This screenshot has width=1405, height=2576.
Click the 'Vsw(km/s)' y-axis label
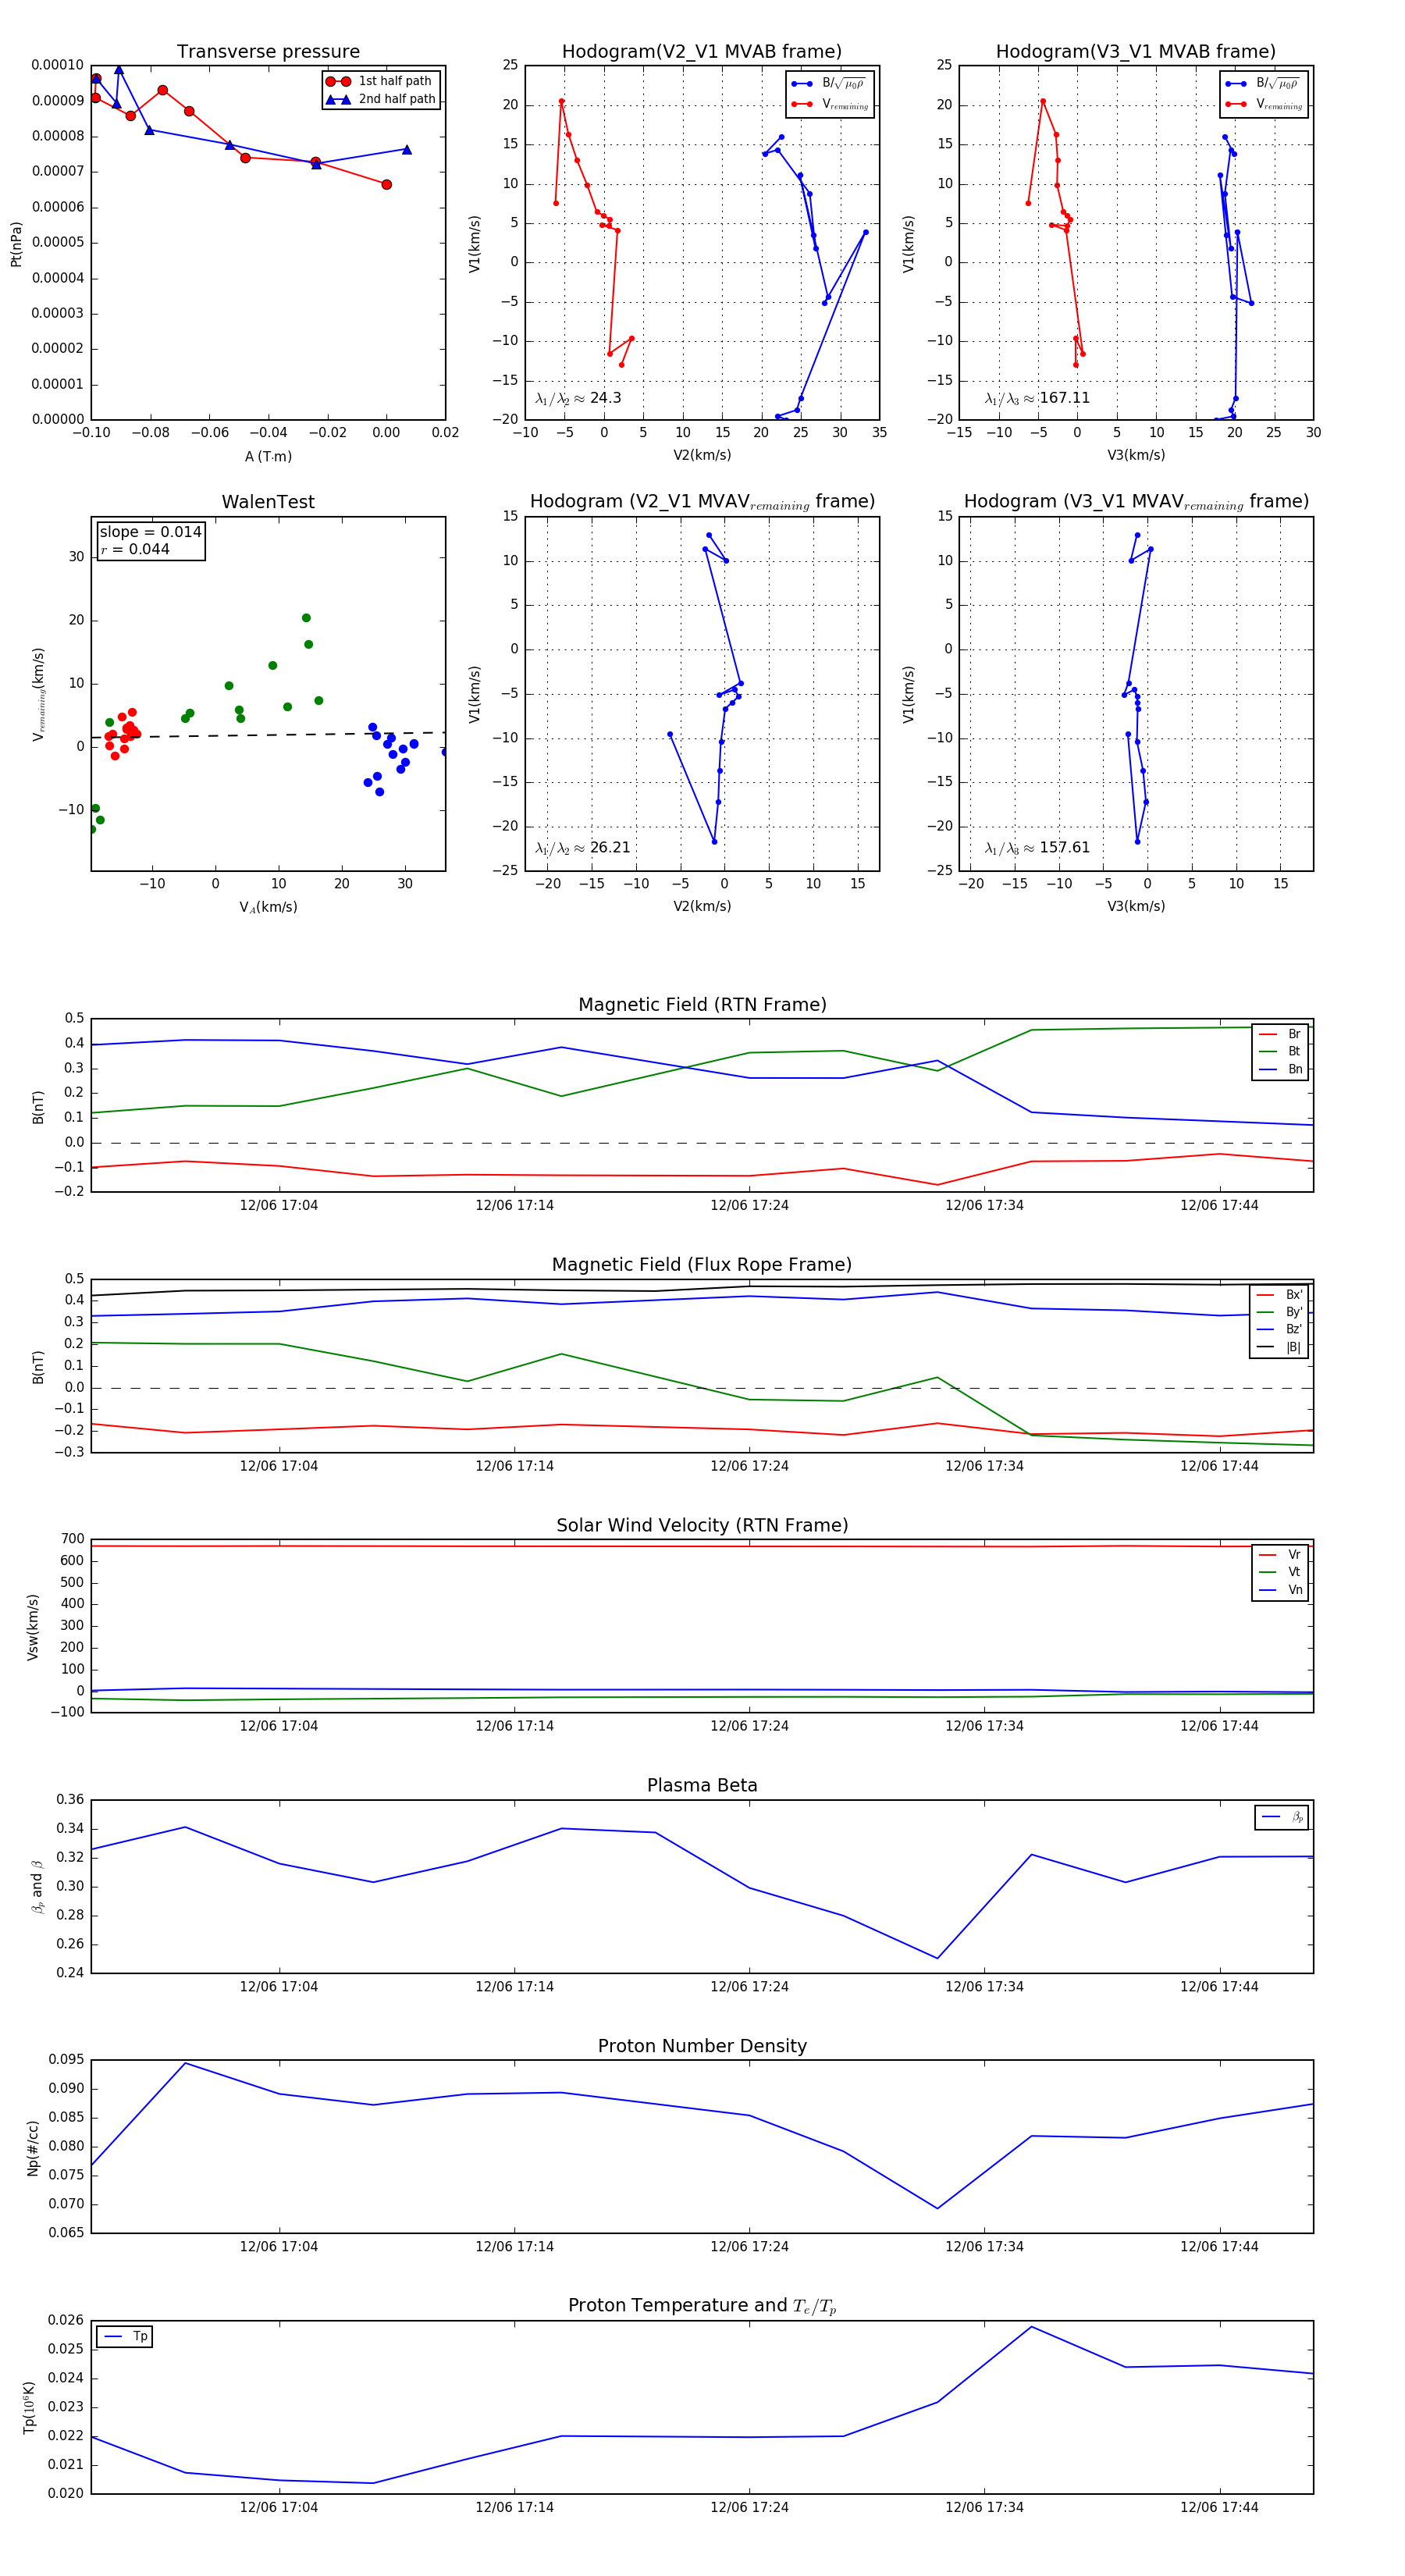coord(33,1627)
